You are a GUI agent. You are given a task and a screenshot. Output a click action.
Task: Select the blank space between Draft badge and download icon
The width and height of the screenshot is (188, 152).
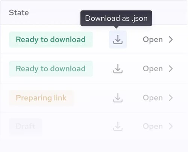pyautogui.click(x=78, y=126)
